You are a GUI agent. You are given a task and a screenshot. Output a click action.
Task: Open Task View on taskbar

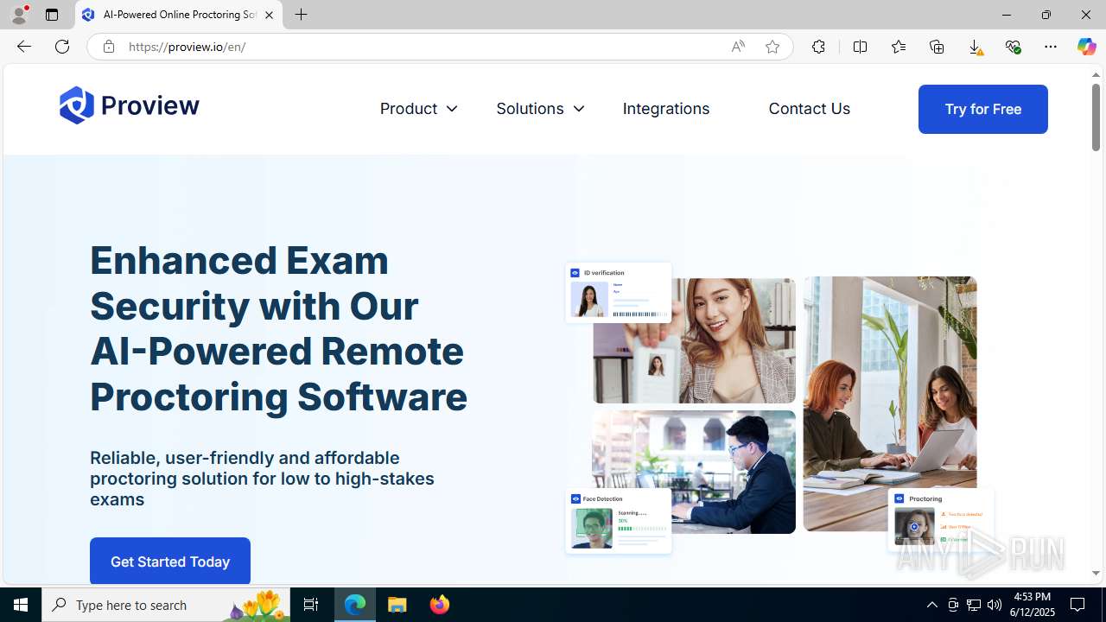(311, 605)
